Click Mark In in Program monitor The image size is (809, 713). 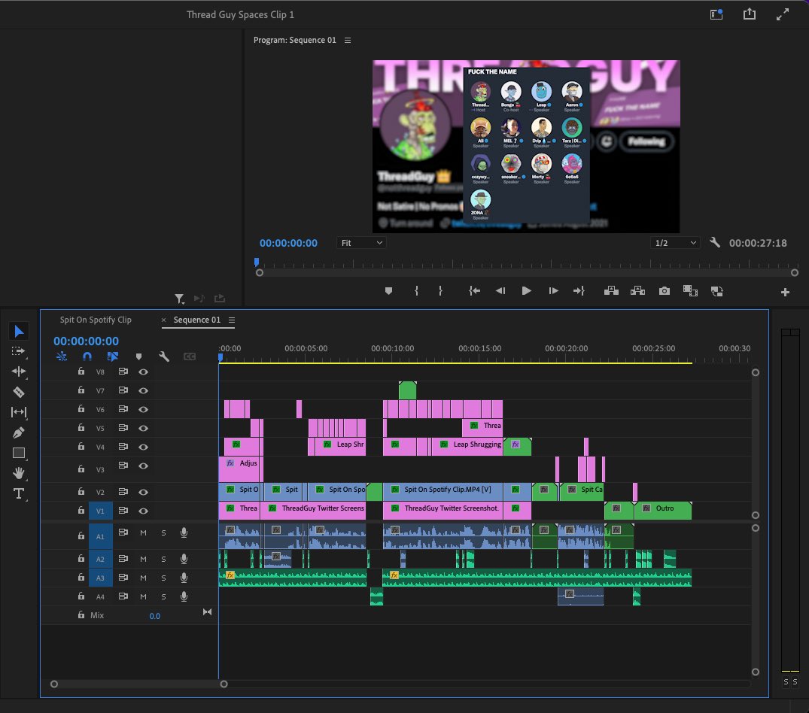click(416, 291)
